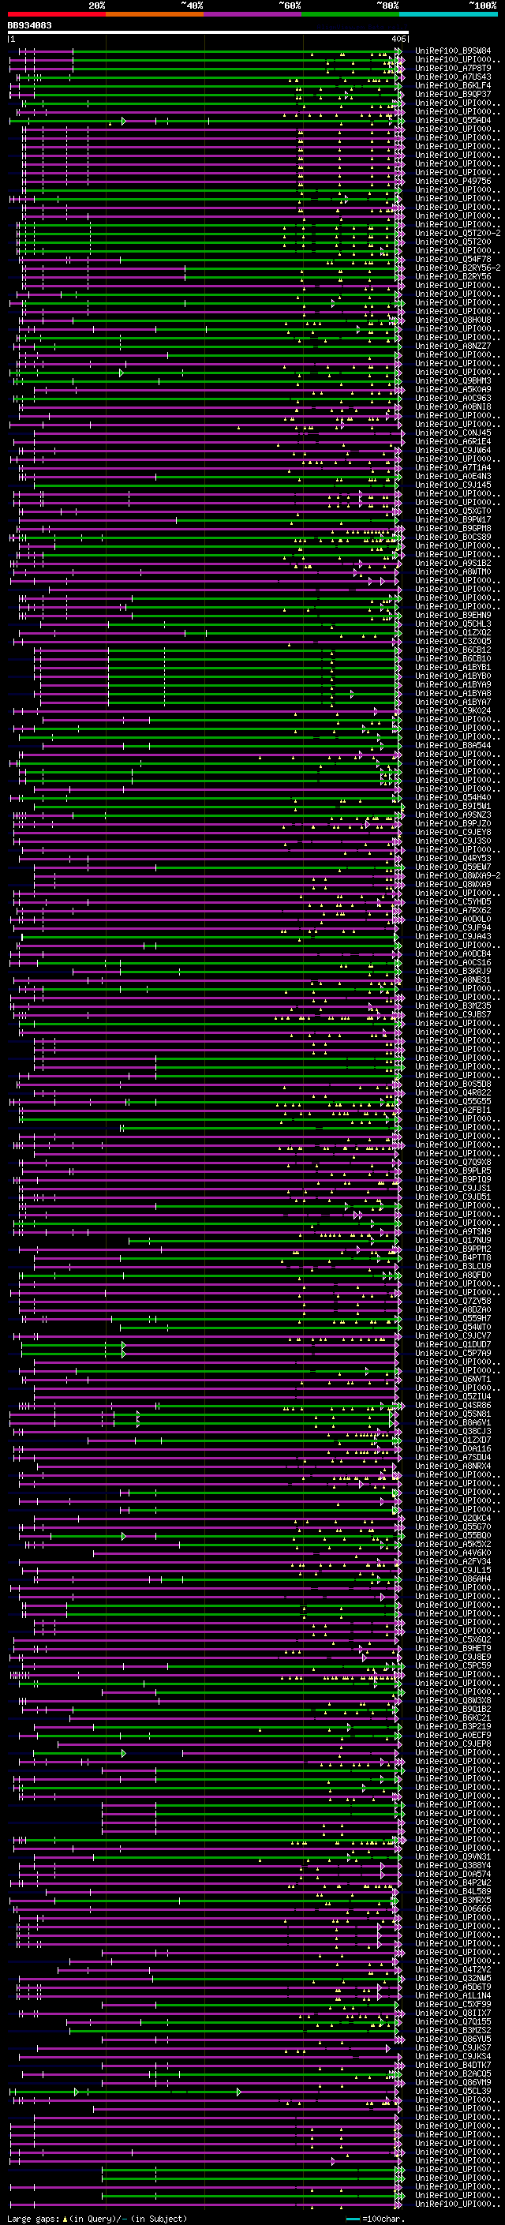
Task: Select the UniRef100_Q1DUD7 label
Action: [x=453, y=1344]
